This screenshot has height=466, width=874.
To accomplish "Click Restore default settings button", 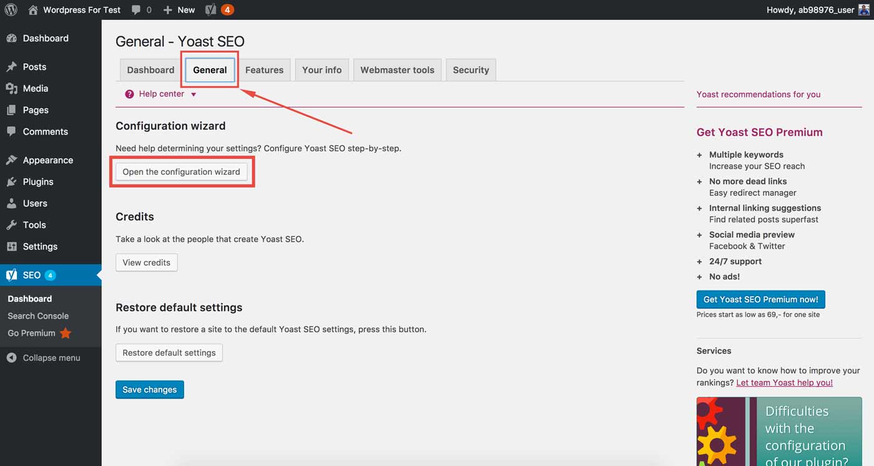I will [x=169, y=352].
